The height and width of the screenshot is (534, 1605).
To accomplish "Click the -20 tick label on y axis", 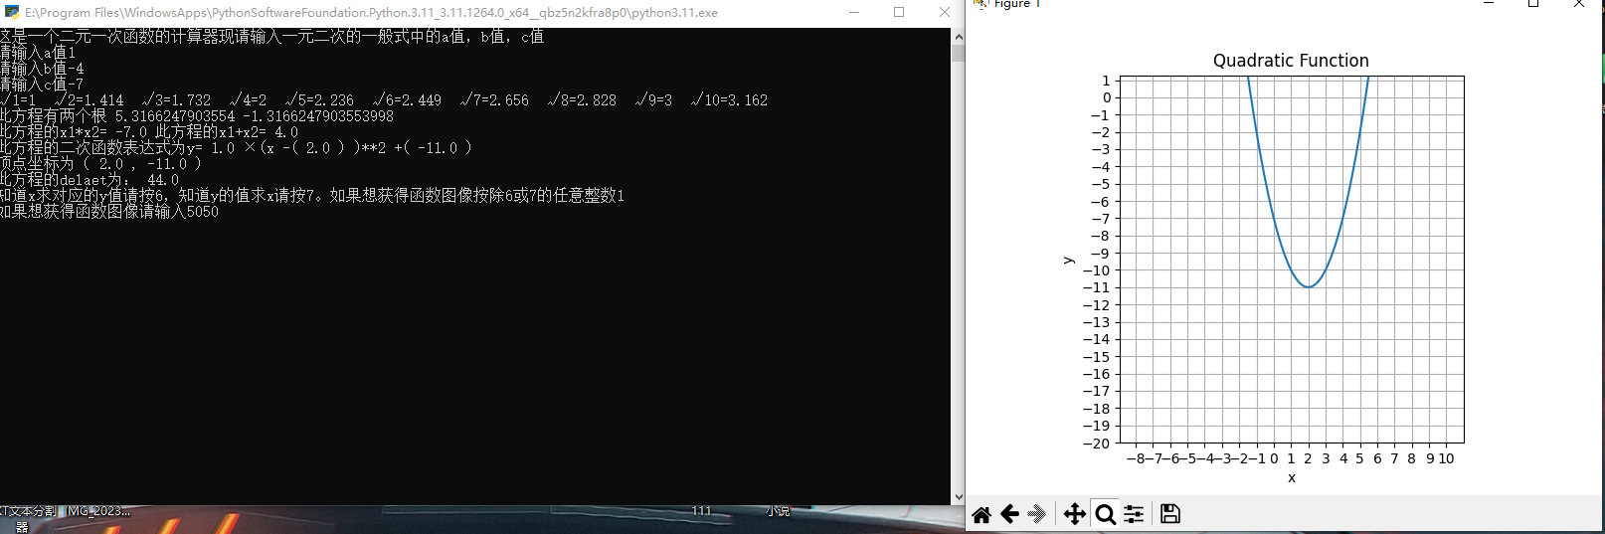I will coord(1096,444).
